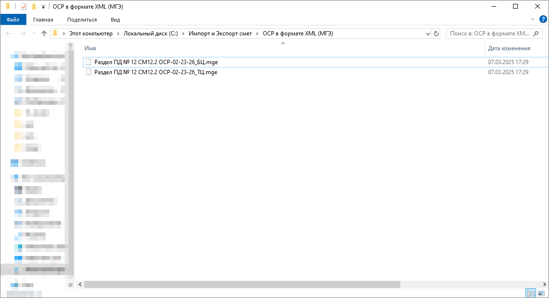Screen dimensions: 549x298
Task: Select the file ending in ТЦ.mge
Action: click(156, 72)
